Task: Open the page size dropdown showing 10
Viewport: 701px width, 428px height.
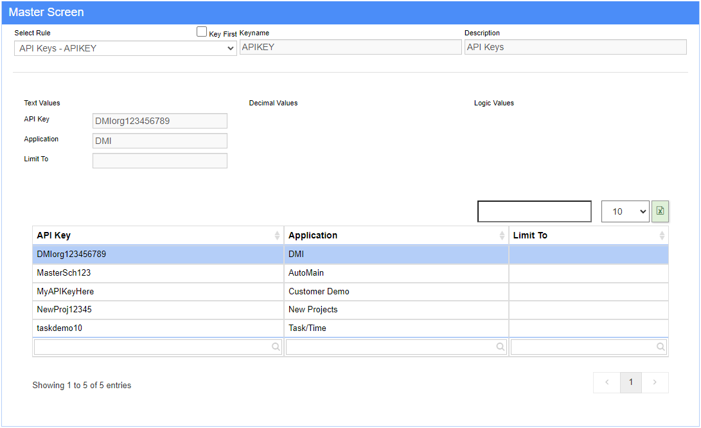Action: click(x=625, y=211)
